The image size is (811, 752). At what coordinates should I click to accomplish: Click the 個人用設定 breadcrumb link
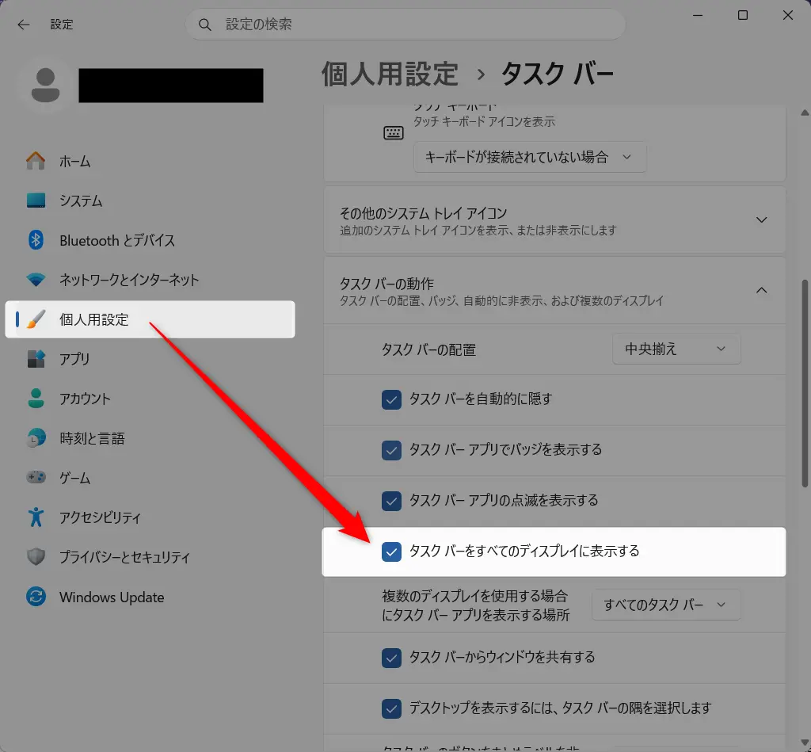click(x=390, y=74)
